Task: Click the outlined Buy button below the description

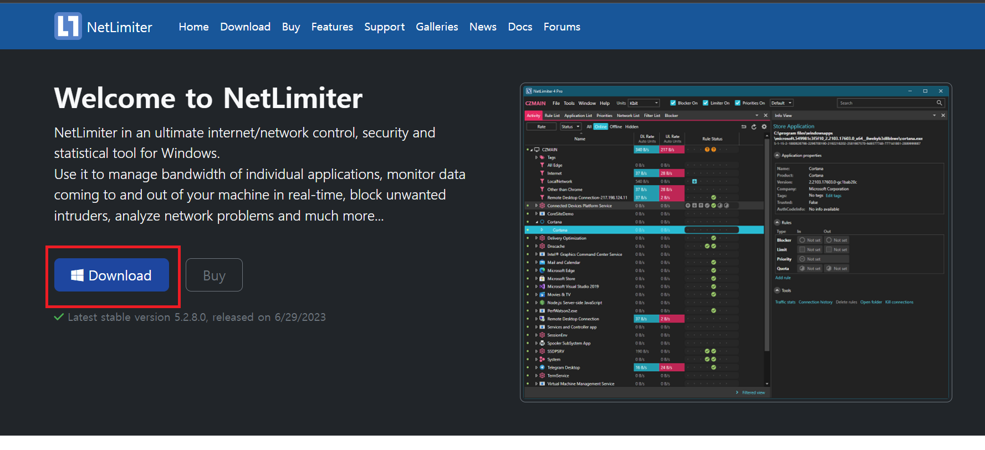Action: [x=214, y=275]
